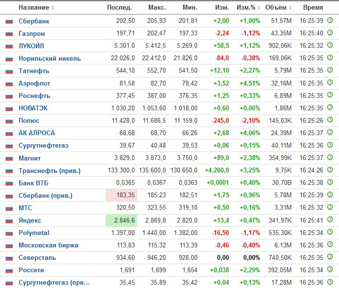The image size is (339, 288).
Task: Click the Russian flag icon beside Сургутнефтегаз
Action: pos(9,146)
